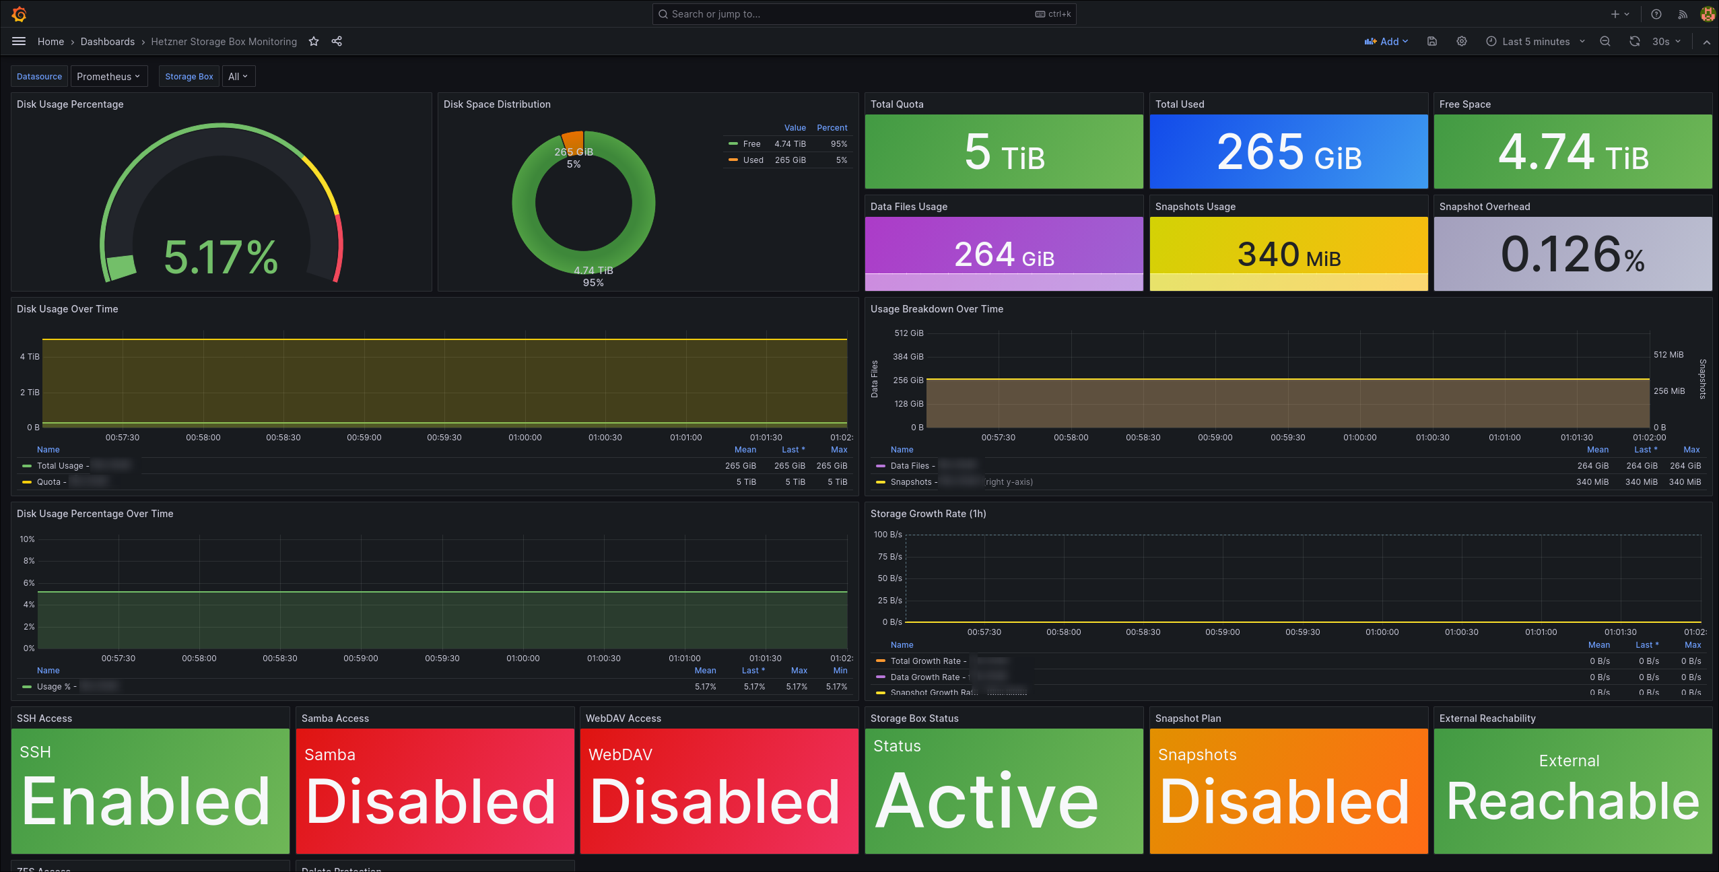Open the share dashboard icon
This screenshot has width=1719, height=872.
click(x=337, y=41)
